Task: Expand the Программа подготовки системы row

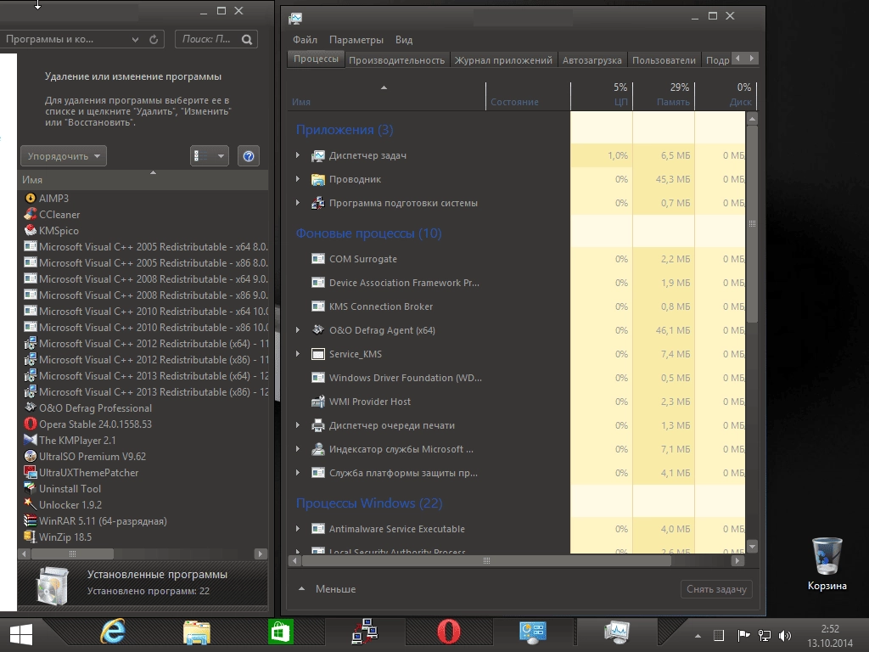Action: coord(298,203)
